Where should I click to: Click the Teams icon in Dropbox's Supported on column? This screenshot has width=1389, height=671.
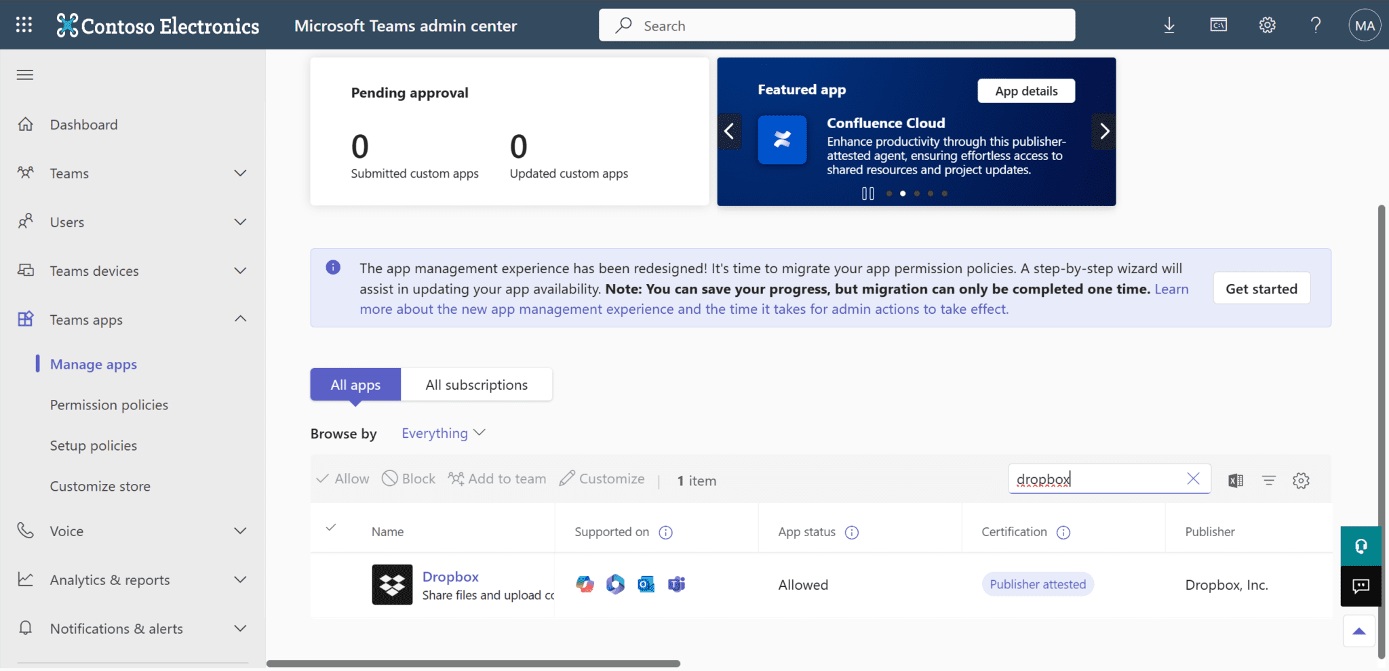pos(676,584)
